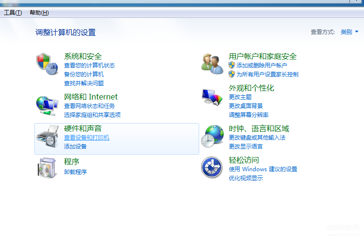Click the 更改键盘或其他输入法 link
The width and height of the screenshot is (364, 241).
[x=257, y=138]
